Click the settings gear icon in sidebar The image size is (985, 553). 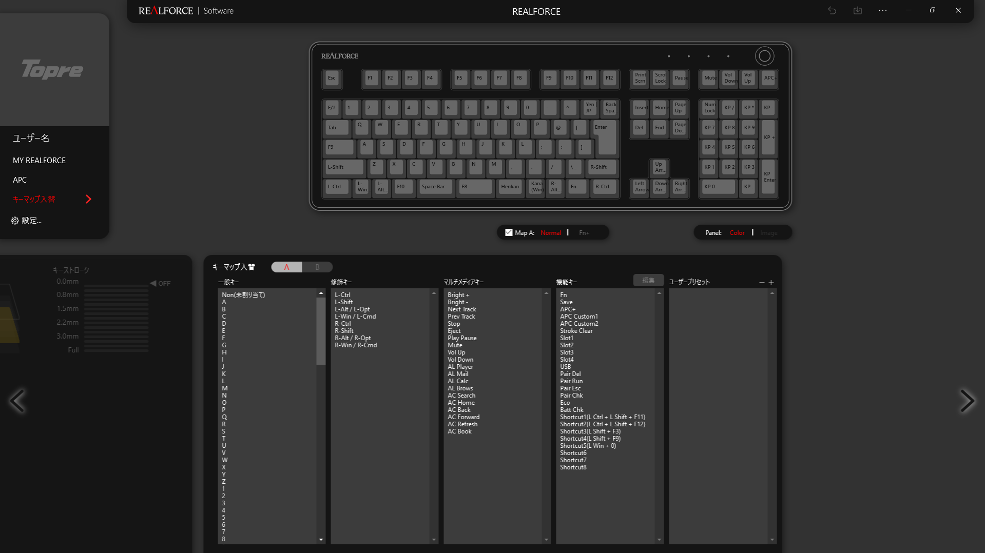click(15, 221)
